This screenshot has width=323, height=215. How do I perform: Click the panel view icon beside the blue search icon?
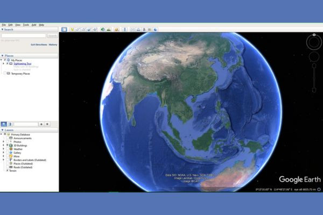[x=10, y=124]
